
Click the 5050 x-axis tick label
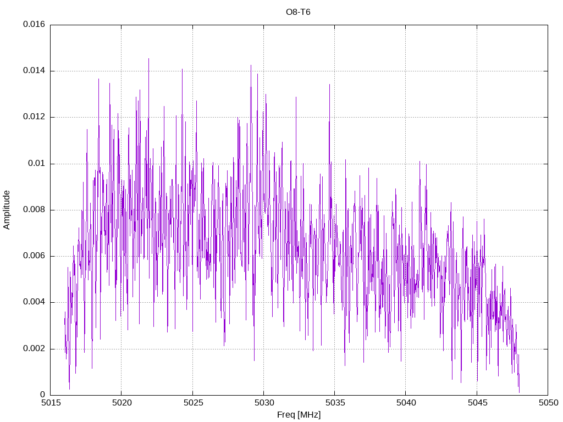coord(549,403)
